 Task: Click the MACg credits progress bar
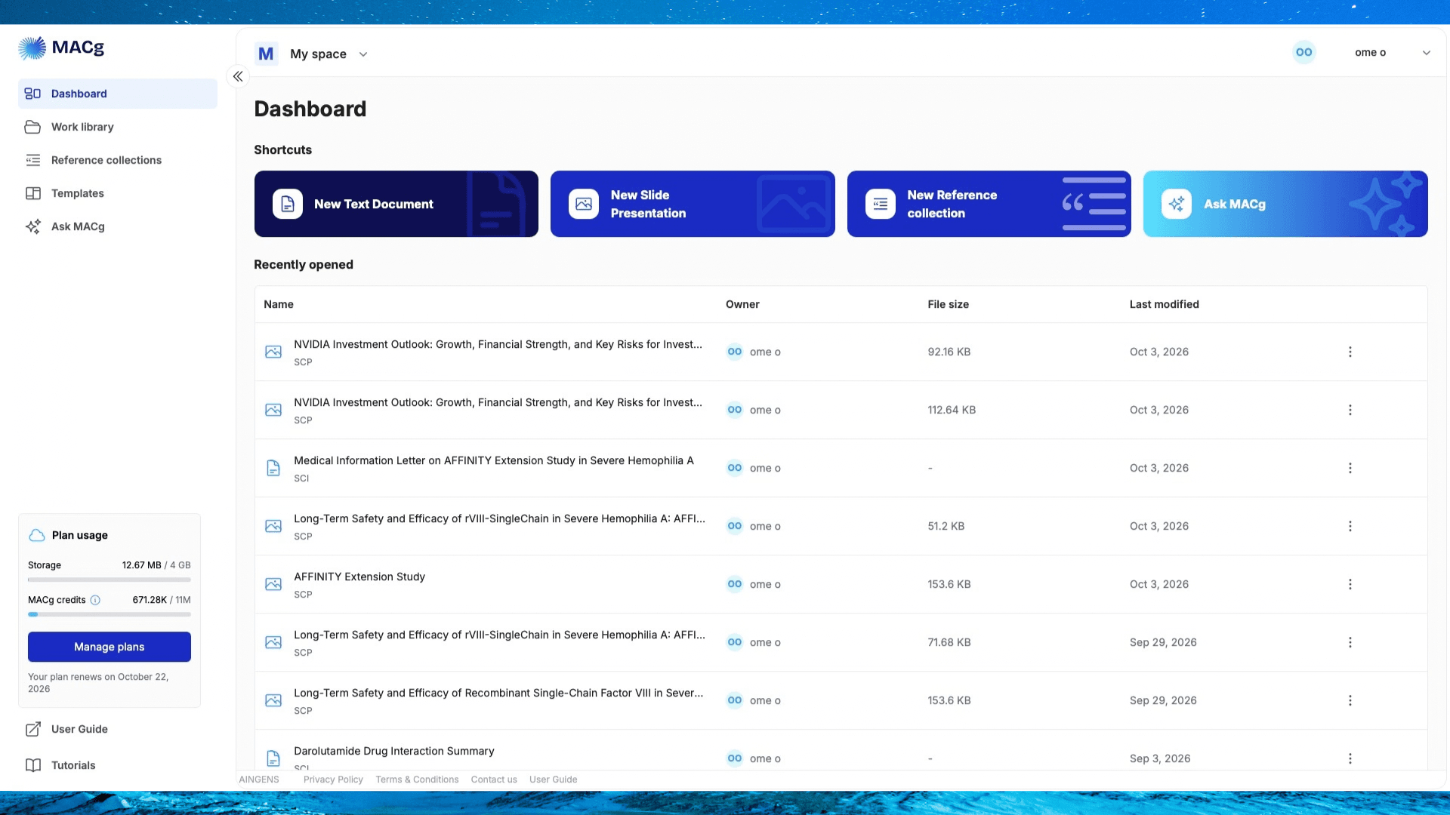pyautogui.click(x=110, y=614)
